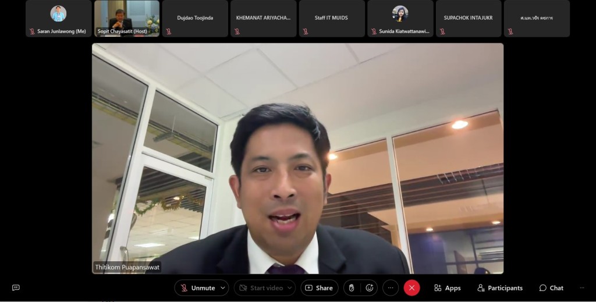
Task: Open the more options ellipsis in toolbar center
Action: click(391, 288)
